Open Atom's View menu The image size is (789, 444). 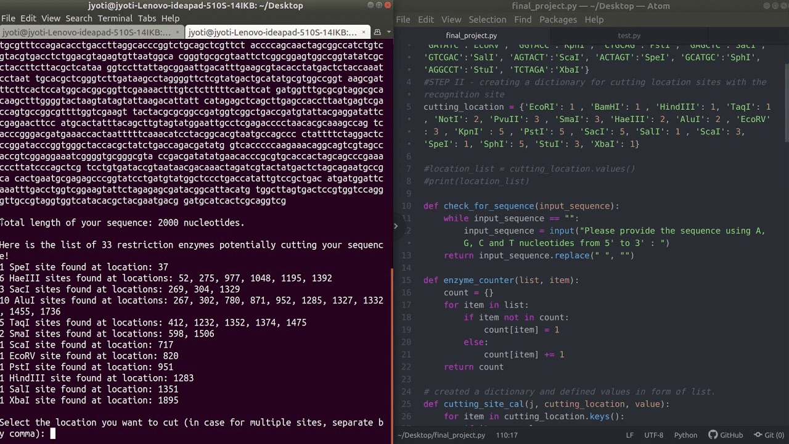coord(451,19)
